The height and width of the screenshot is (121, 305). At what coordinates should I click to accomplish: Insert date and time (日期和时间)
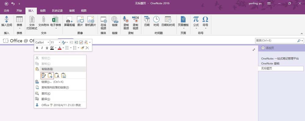[x=168, y=21]
